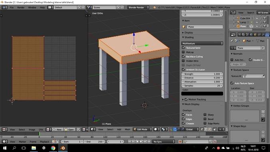Screen dimensions: 270x152
Task: Enable the Sharp overlay checkbox
Action: point(205,114)
